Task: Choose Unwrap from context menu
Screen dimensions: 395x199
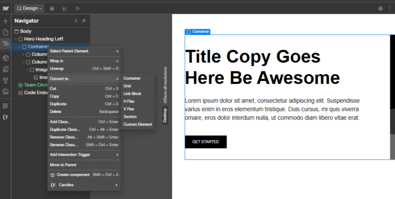Action: click(84, 69)
